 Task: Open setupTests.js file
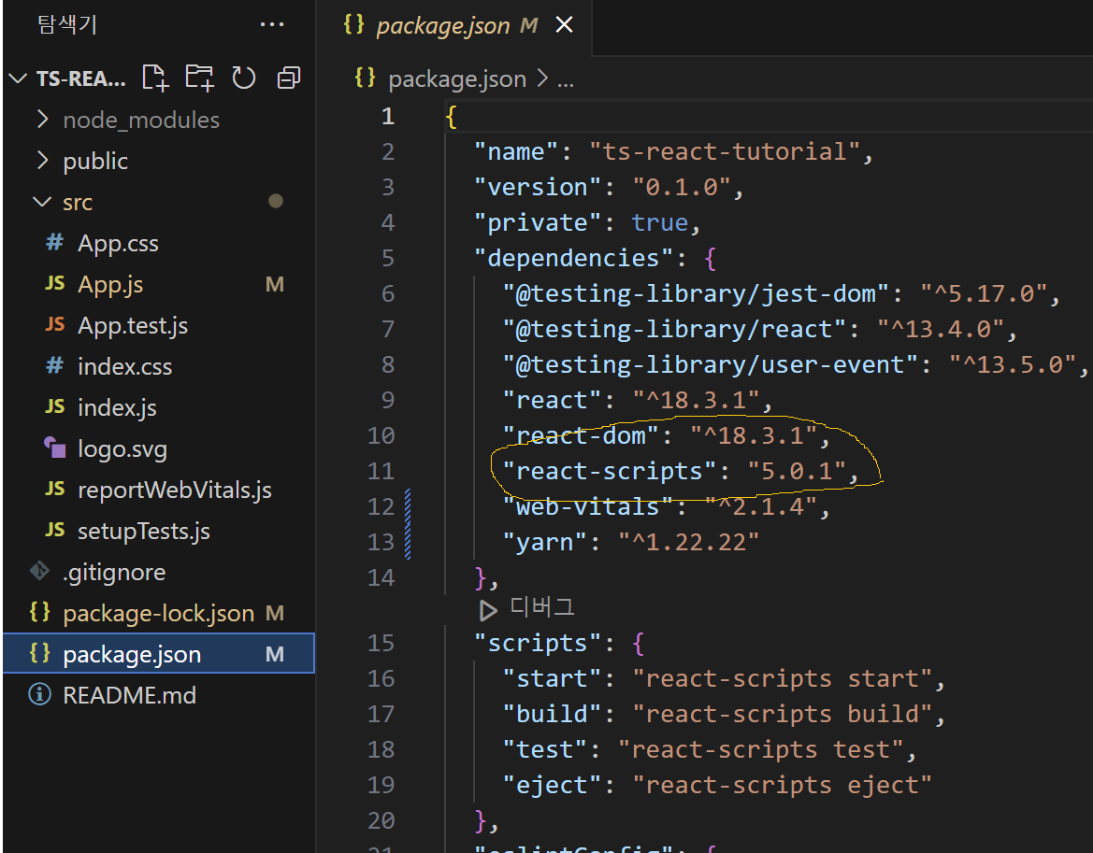point(157,531)
